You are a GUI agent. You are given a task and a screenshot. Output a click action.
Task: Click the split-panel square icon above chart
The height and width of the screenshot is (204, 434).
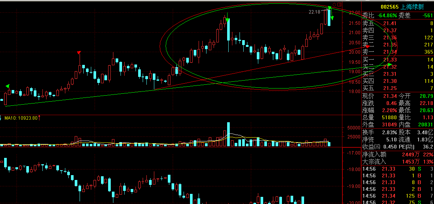pos(339,4)
